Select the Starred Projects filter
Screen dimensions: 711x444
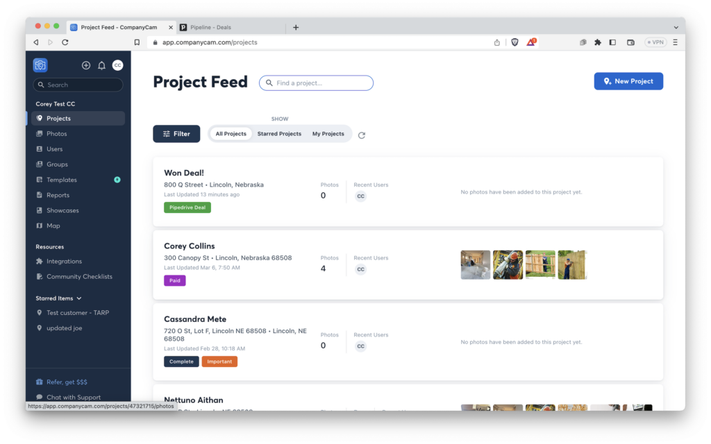click(278, 133)
